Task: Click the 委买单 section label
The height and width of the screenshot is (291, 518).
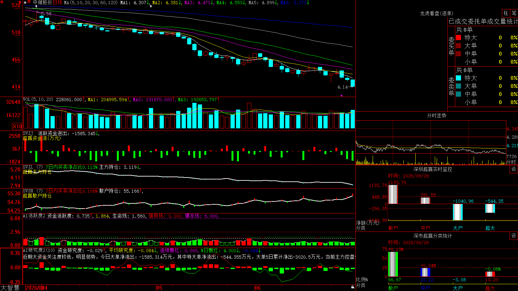Action: [x=451, y=46]
